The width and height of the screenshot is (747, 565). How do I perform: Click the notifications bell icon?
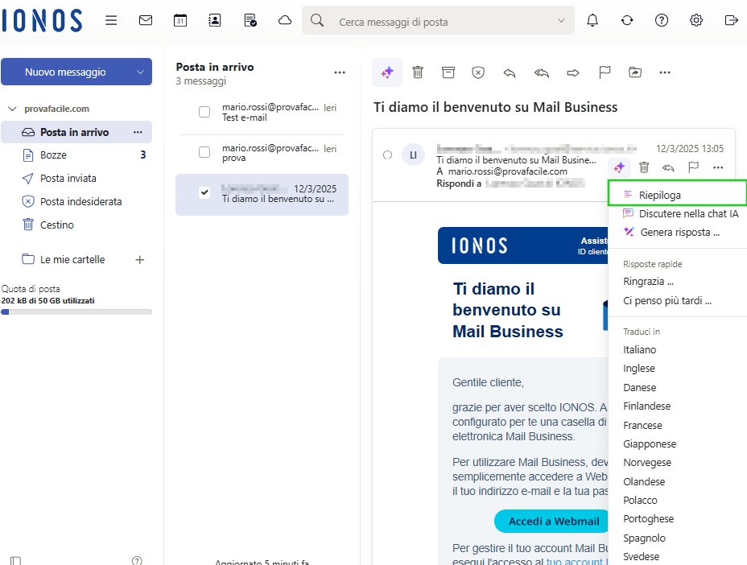592,20
